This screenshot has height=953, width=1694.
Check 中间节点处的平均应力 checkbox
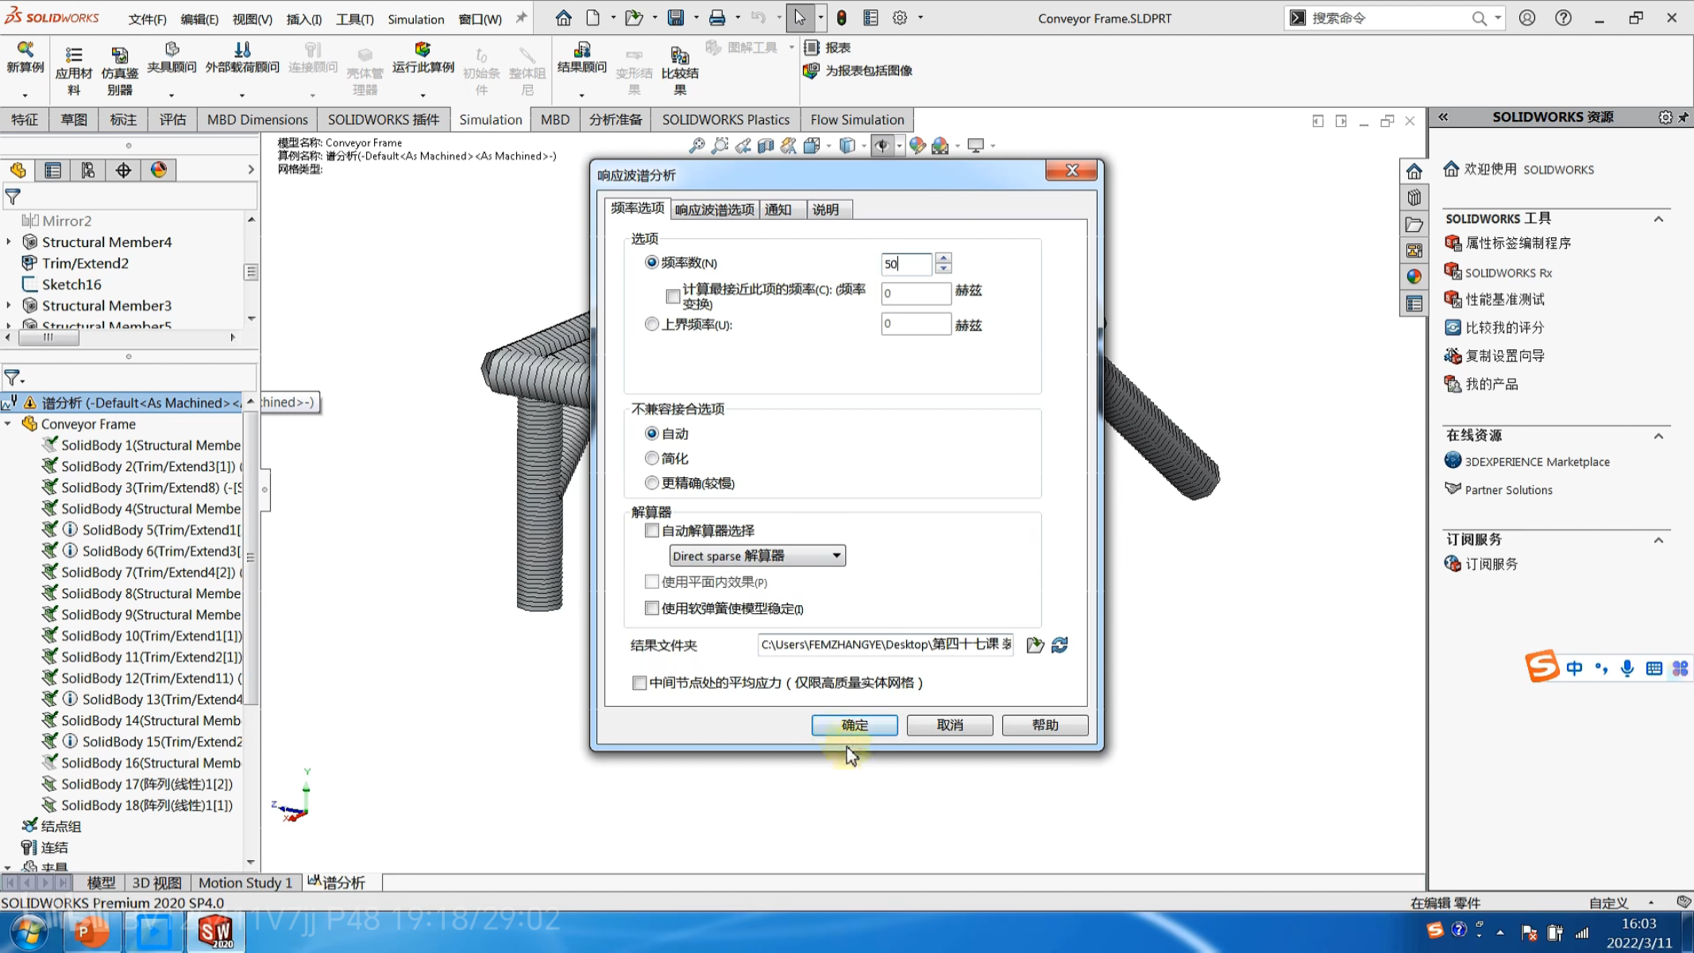[639, 683]
